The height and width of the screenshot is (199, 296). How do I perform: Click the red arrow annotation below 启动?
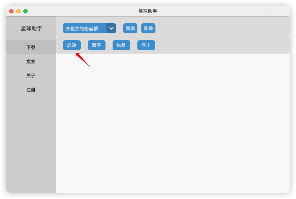(83, 60)
